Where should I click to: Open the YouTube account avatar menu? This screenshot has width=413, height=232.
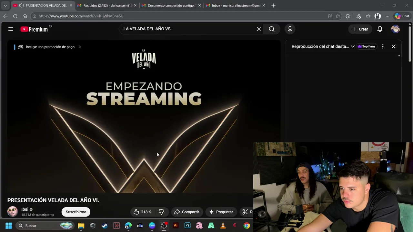[396, 29]
